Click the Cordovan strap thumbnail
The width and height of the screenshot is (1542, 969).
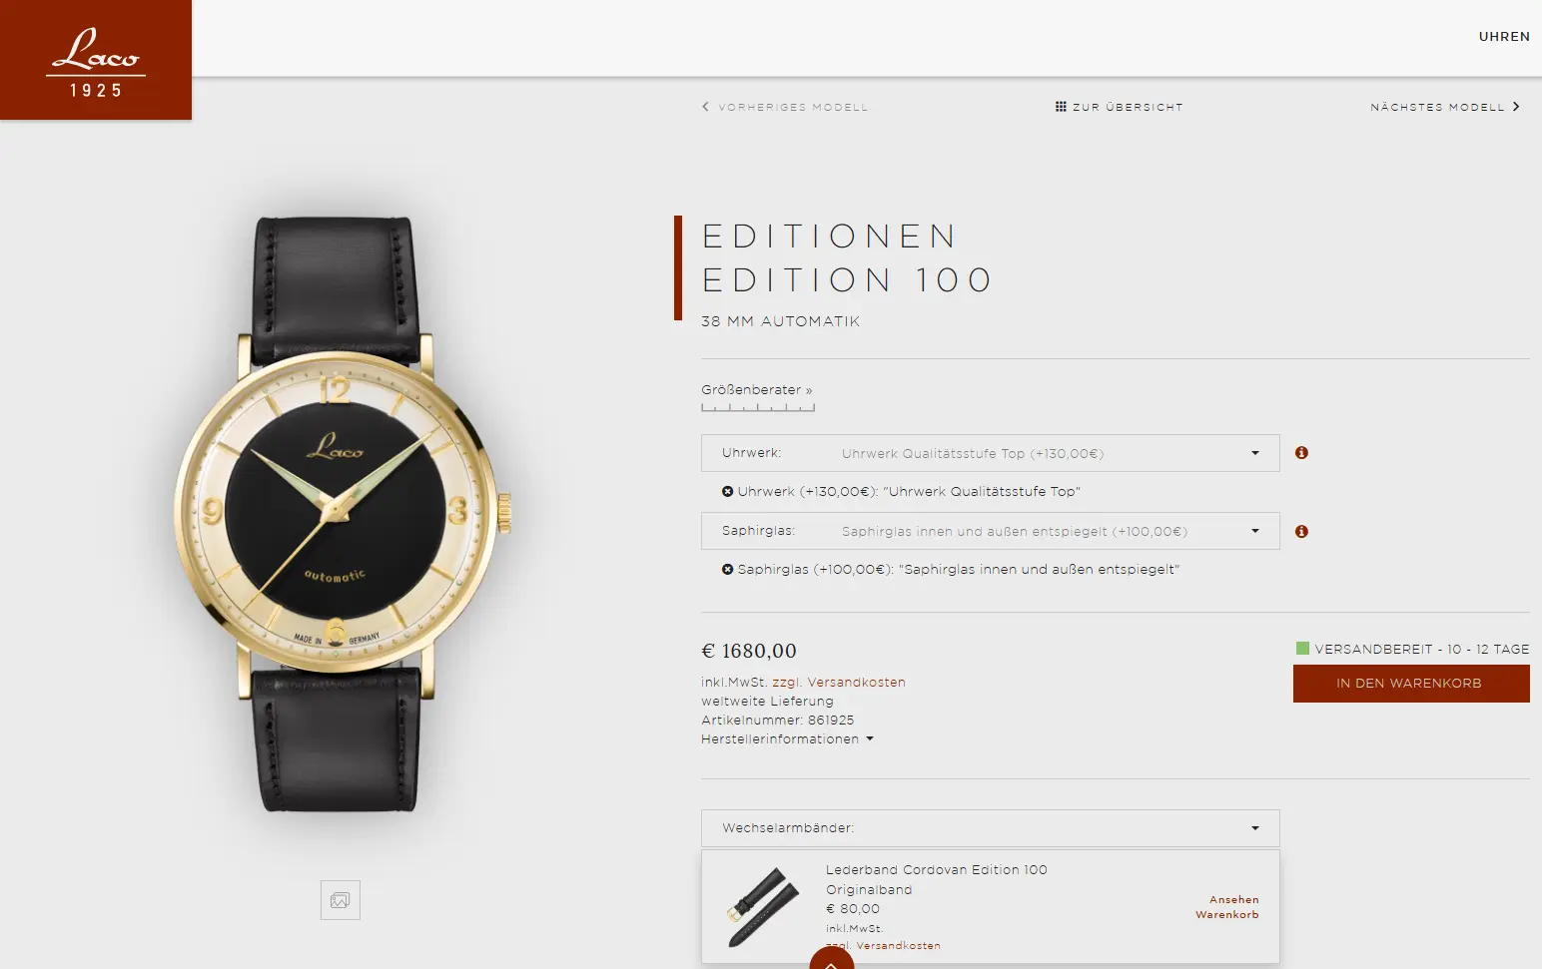(x=764, y=907)
